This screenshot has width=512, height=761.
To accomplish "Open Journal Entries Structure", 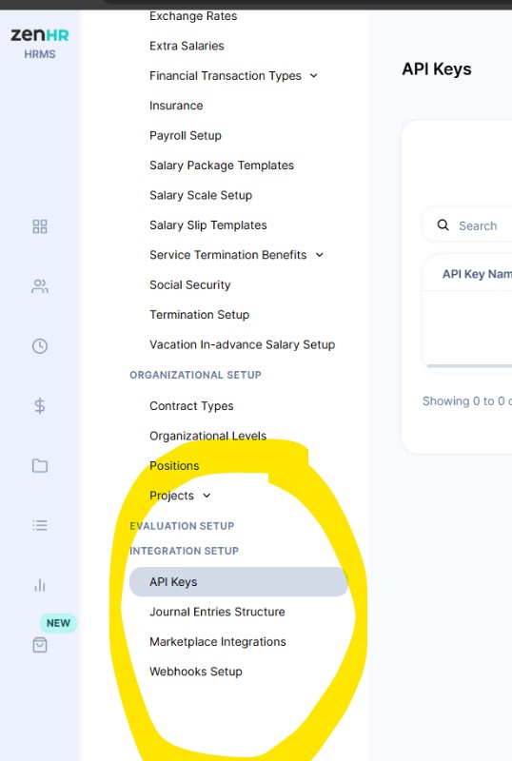I will 217,612.
